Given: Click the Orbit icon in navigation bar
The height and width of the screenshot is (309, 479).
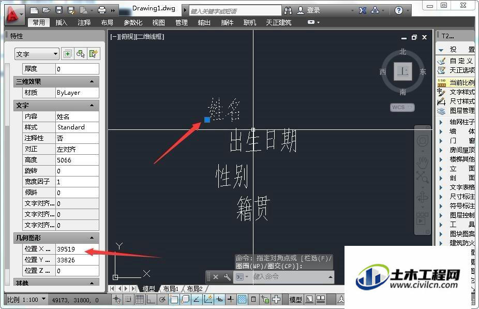Looking at the screenshot, I should 423,197.
